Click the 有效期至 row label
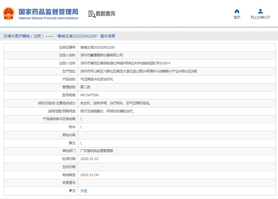The height and width of the screenshot is (199, 278). click(69, 175)
